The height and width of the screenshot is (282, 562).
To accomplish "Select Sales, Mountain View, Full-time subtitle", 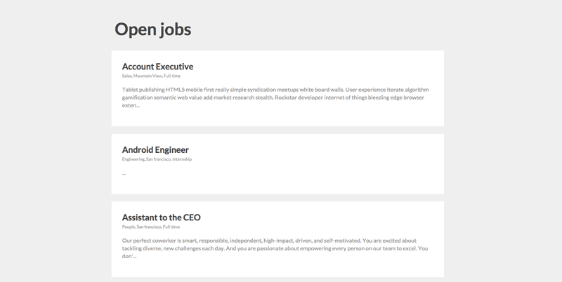I will tap(151, 76).
